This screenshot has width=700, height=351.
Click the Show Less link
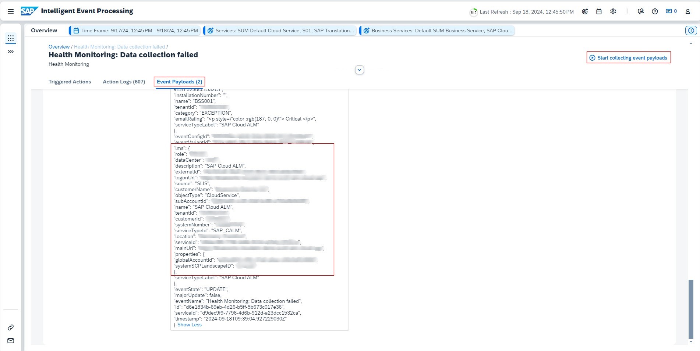point(189,325)
